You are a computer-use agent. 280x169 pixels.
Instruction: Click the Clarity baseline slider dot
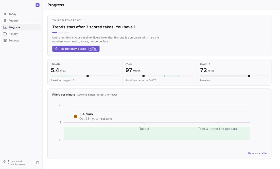pyautogui.click(x=249, y=76)
